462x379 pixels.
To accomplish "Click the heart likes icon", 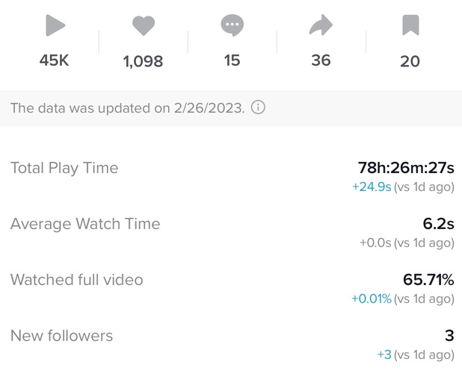I will [143, 27].
